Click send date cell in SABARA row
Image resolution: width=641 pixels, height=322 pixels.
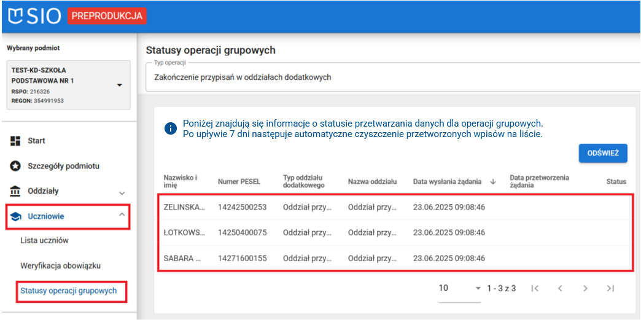pos(449,258)
